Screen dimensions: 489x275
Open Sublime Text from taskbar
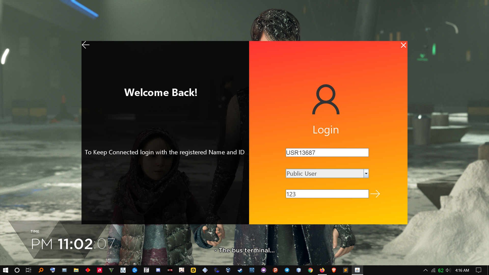346,270
